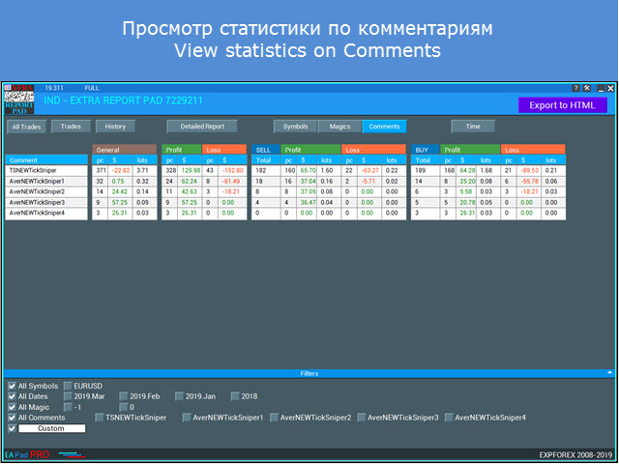Enable magic -1 filter checkbox
This screenshot has width=619, height=464.
coord(69,407)
